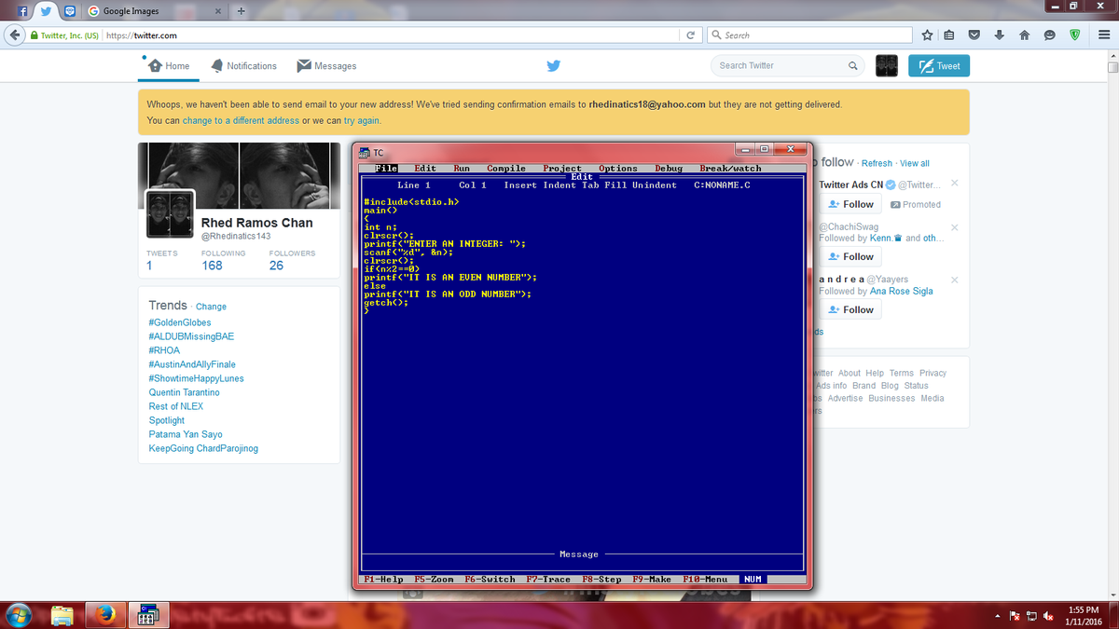The image size is (1119, 629).
Task: Click the TC window title bar icon
Action: click(x=365, y=153)
